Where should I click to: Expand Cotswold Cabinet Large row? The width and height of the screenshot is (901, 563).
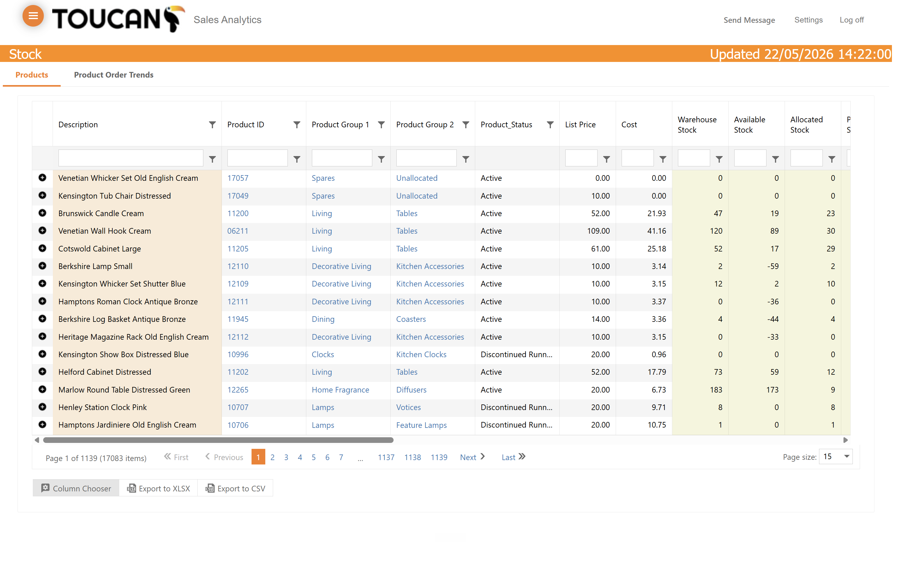(x=43, y=248)
